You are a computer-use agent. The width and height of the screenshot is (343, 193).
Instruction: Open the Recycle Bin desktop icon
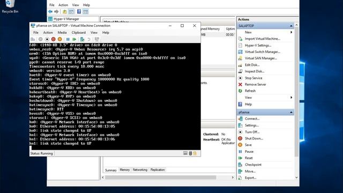10,6
